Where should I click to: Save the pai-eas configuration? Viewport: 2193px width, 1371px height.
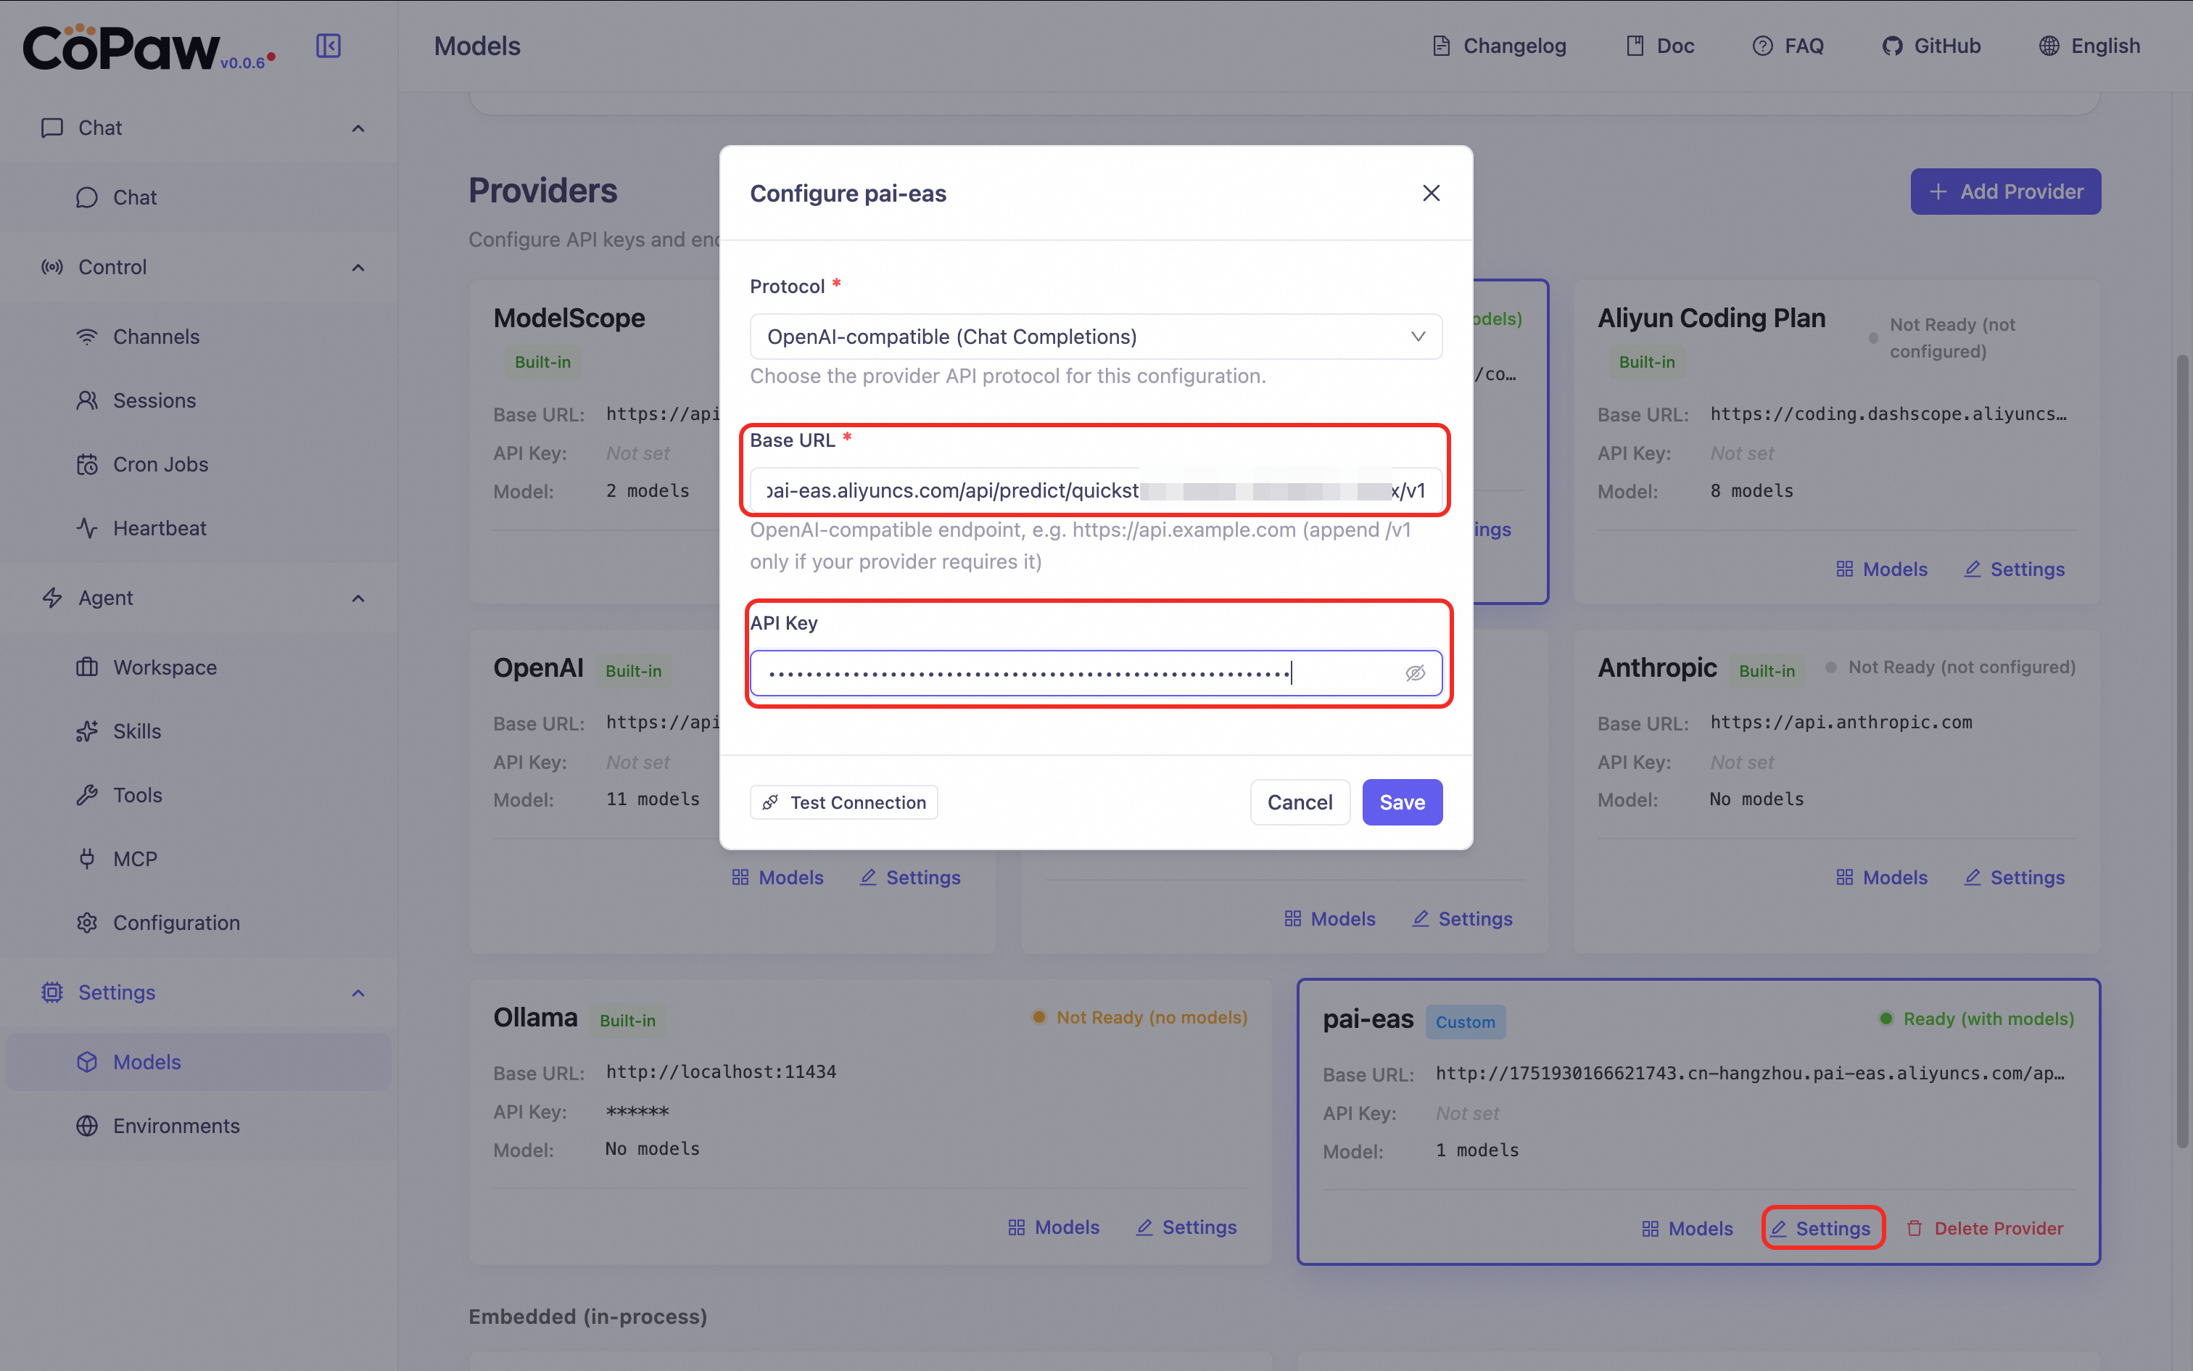click(1401, 802)
